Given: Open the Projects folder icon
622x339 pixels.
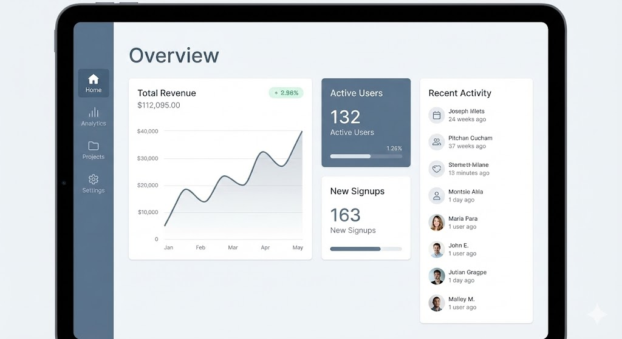Looking at the screenshot, I should (x=94, y=146).
